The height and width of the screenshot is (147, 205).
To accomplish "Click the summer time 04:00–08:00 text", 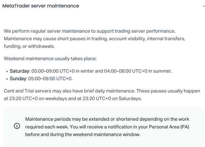I will (117, 71).
